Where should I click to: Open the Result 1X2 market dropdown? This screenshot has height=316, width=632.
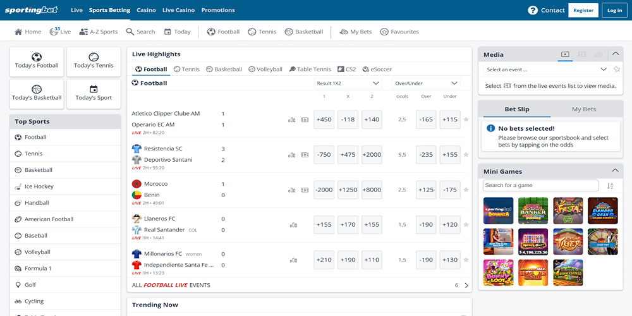(x=348, y=83)
